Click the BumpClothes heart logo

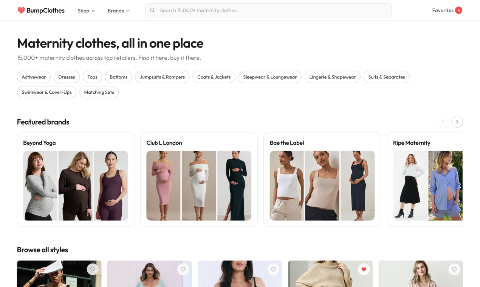(x=21, y=10)
